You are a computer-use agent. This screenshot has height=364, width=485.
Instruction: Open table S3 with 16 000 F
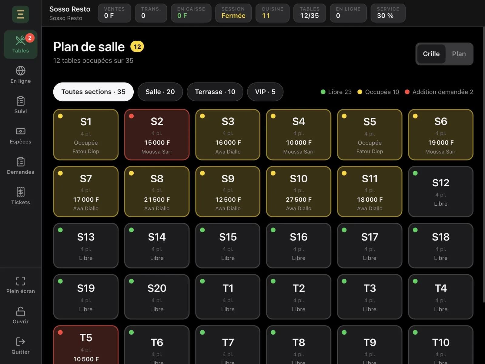point(228,134)
